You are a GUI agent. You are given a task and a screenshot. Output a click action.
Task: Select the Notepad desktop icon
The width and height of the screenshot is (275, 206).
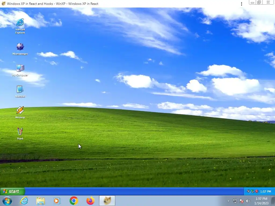point(20,91)
